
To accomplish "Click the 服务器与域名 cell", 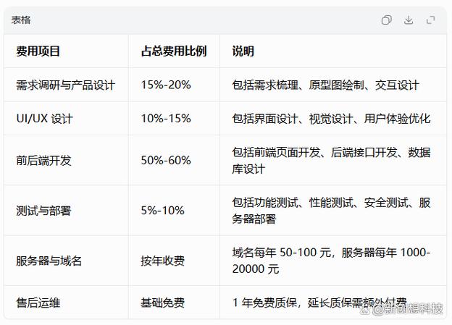I will [x=67, y=261].
